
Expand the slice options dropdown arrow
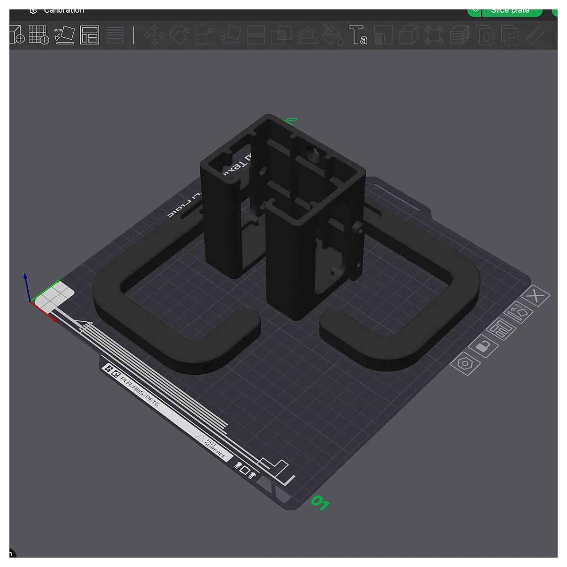coord(475,11)
